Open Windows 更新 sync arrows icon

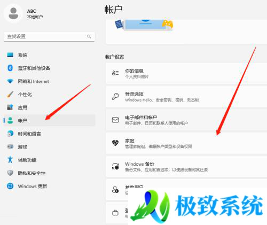pyautogui.click(x=10, y=186)
